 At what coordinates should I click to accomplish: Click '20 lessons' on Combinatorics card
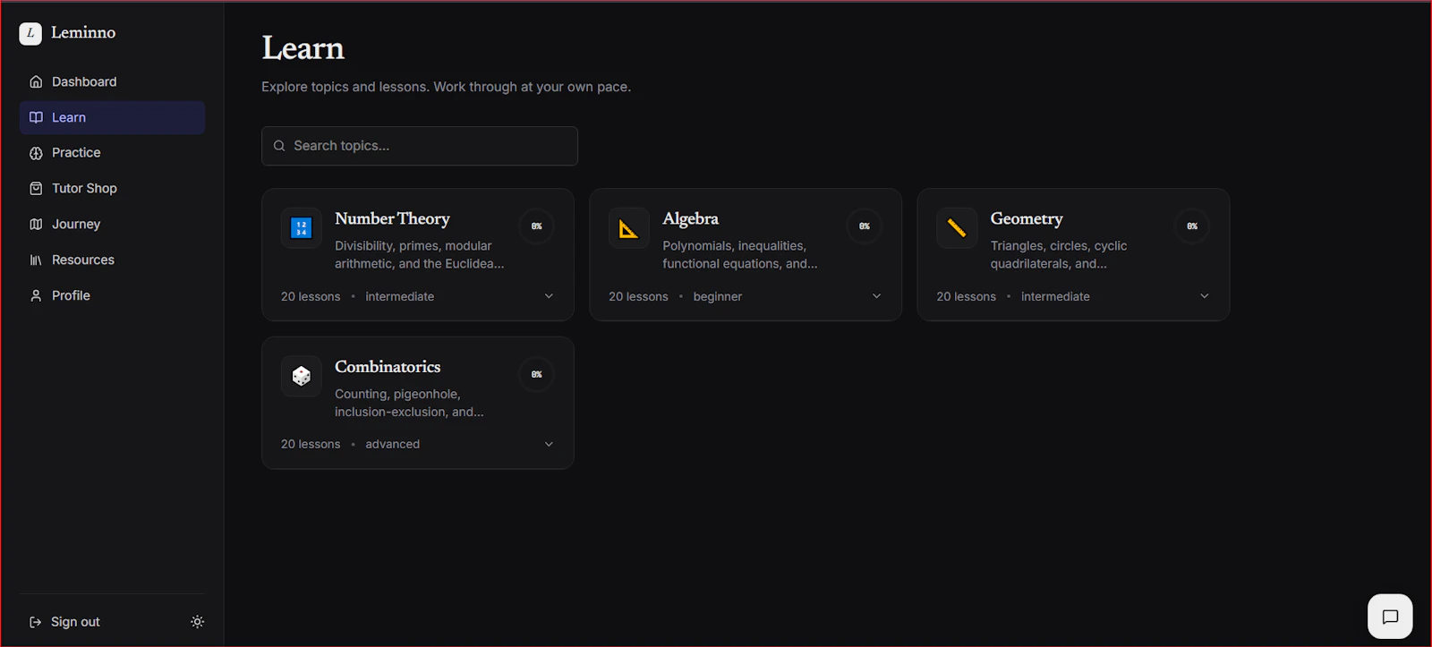coord(311,444)
